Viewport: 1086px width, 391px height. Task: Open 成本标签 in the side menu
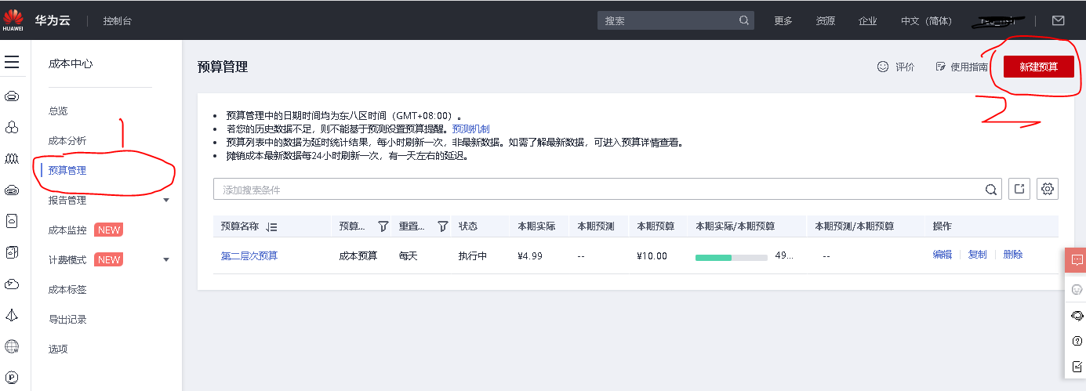tap(67, 290)
